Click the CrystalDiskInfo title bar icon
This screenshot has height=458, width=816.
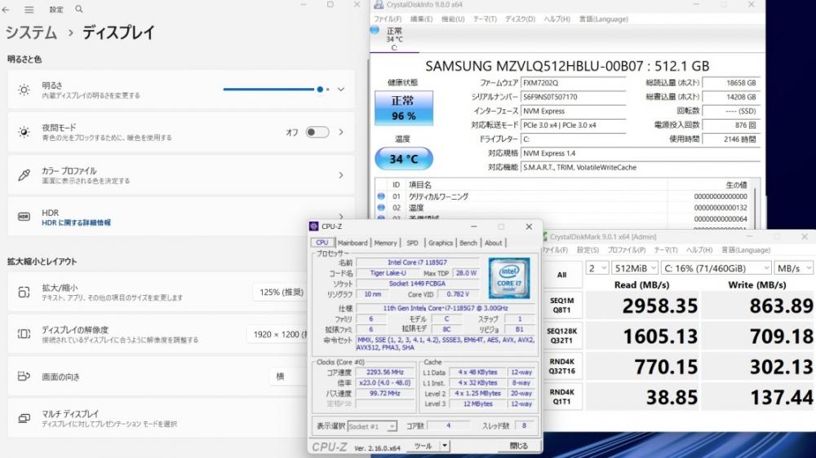[x=379, y=5]
